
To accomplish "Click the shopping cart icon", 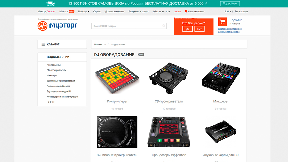I will [x=222, y=22].
